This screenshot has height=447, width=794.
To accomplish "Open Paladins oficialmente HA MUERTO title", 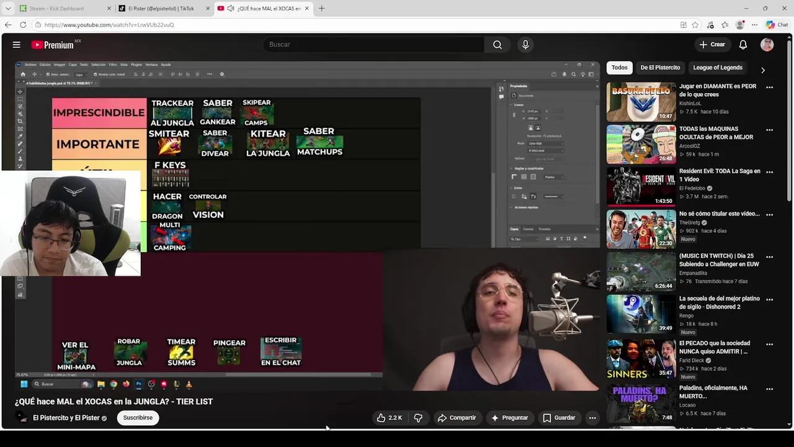I will coord(713,392).
